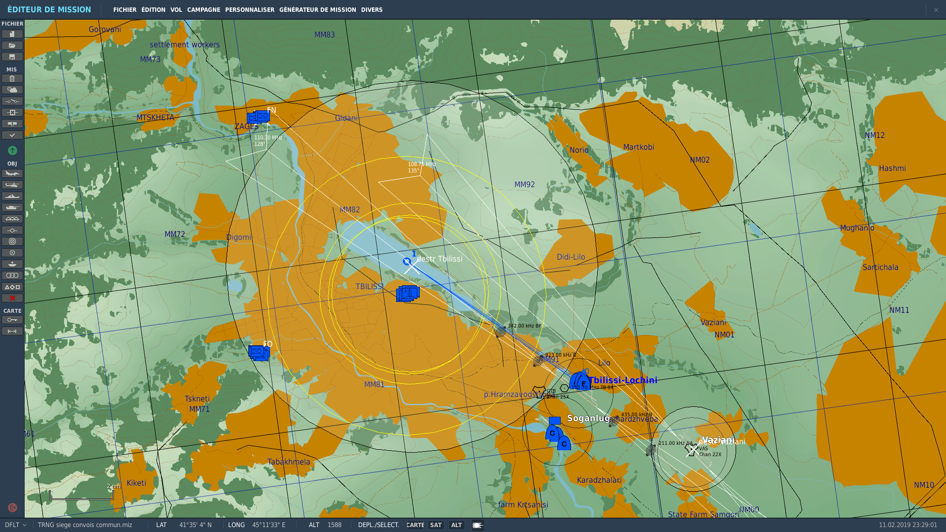Click the date-time readout 11.02.2019 23:29:01

[x=908, y=525]
